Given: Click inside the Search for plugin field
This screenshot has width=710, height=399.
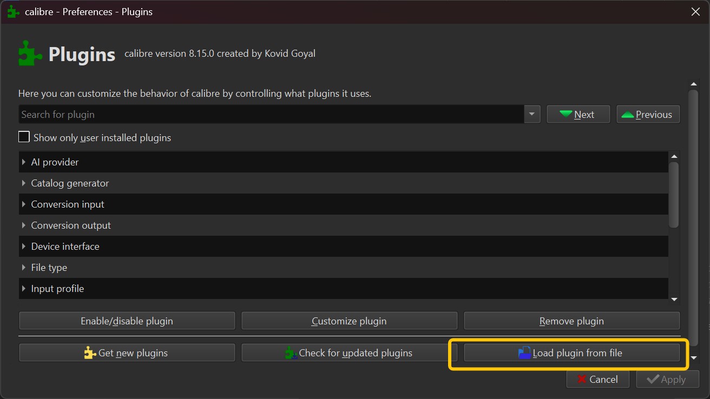Looking at the screenshot, I should click(216, 114).
